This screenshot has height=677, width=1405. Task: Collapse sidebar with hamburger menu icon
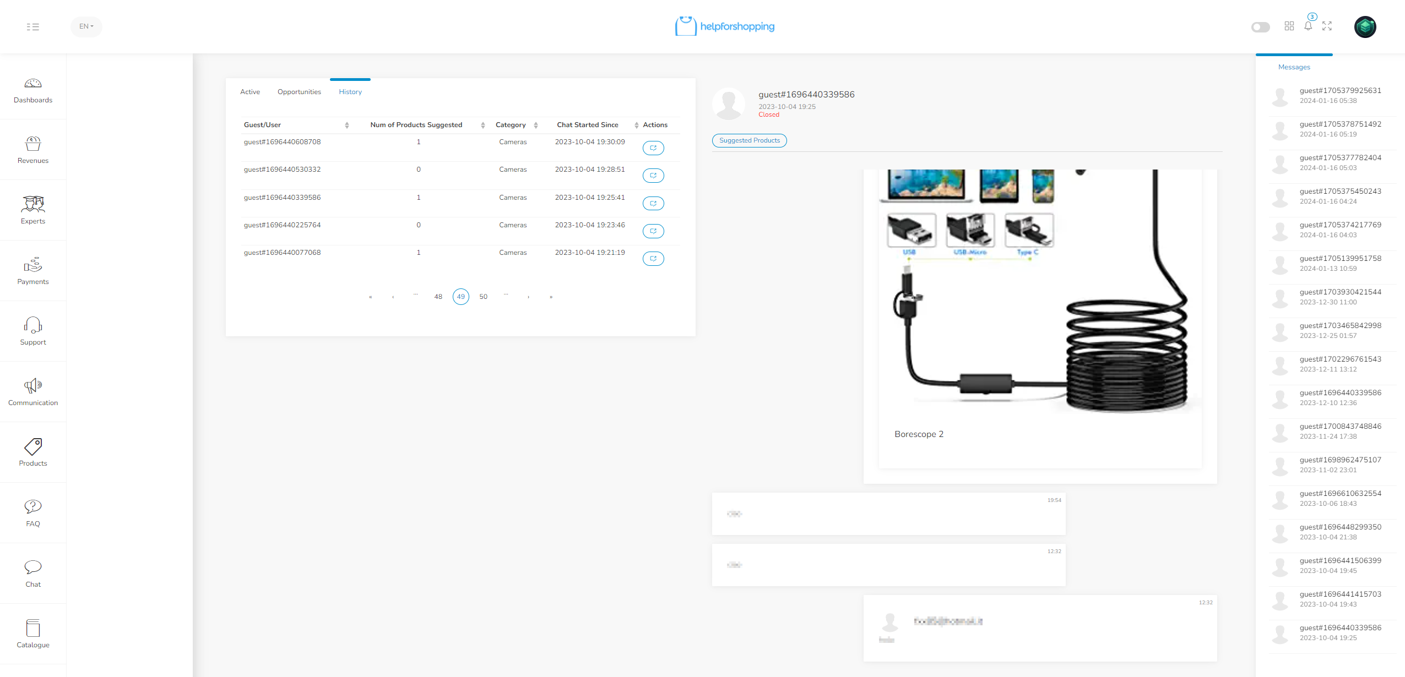(33, 26)
